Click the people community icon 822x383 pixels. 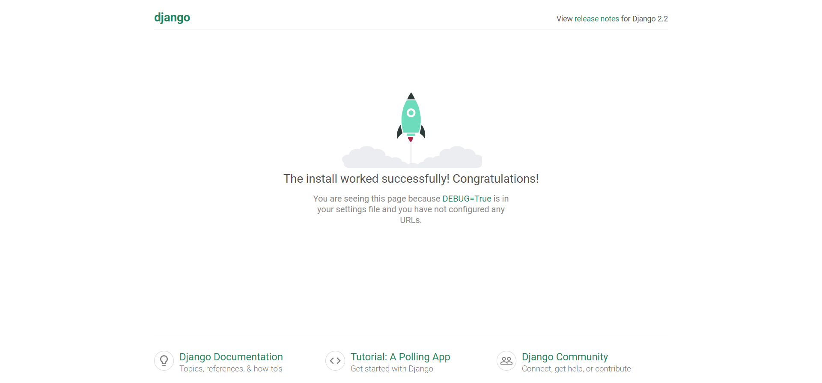tap(506, 361)
